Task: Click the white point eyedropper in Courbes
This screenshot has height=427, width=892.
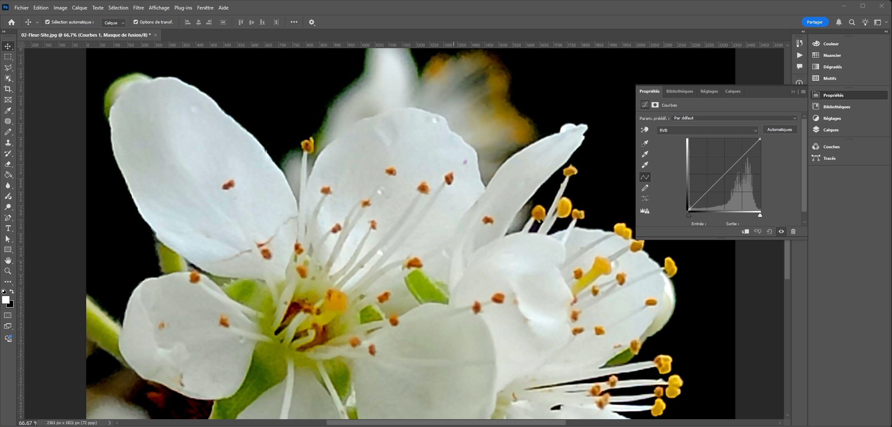Action: click(x=645, y=165)
